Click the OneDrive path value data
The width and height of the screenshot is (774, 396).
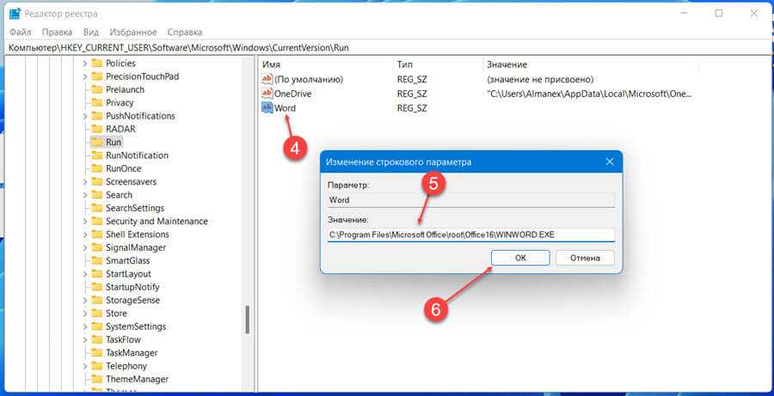pos(589,94)
